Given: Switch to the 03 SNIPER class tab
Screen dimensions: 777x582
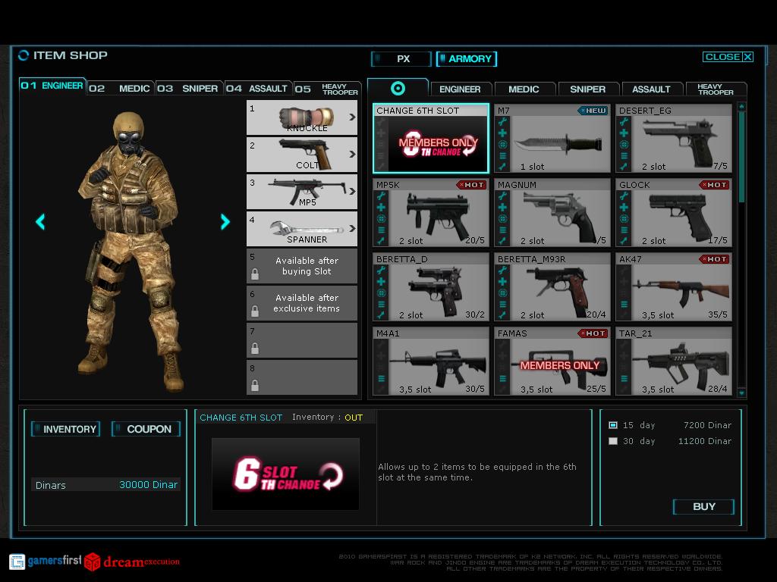Looking at the screenshot, I should (x=190, y=89).
